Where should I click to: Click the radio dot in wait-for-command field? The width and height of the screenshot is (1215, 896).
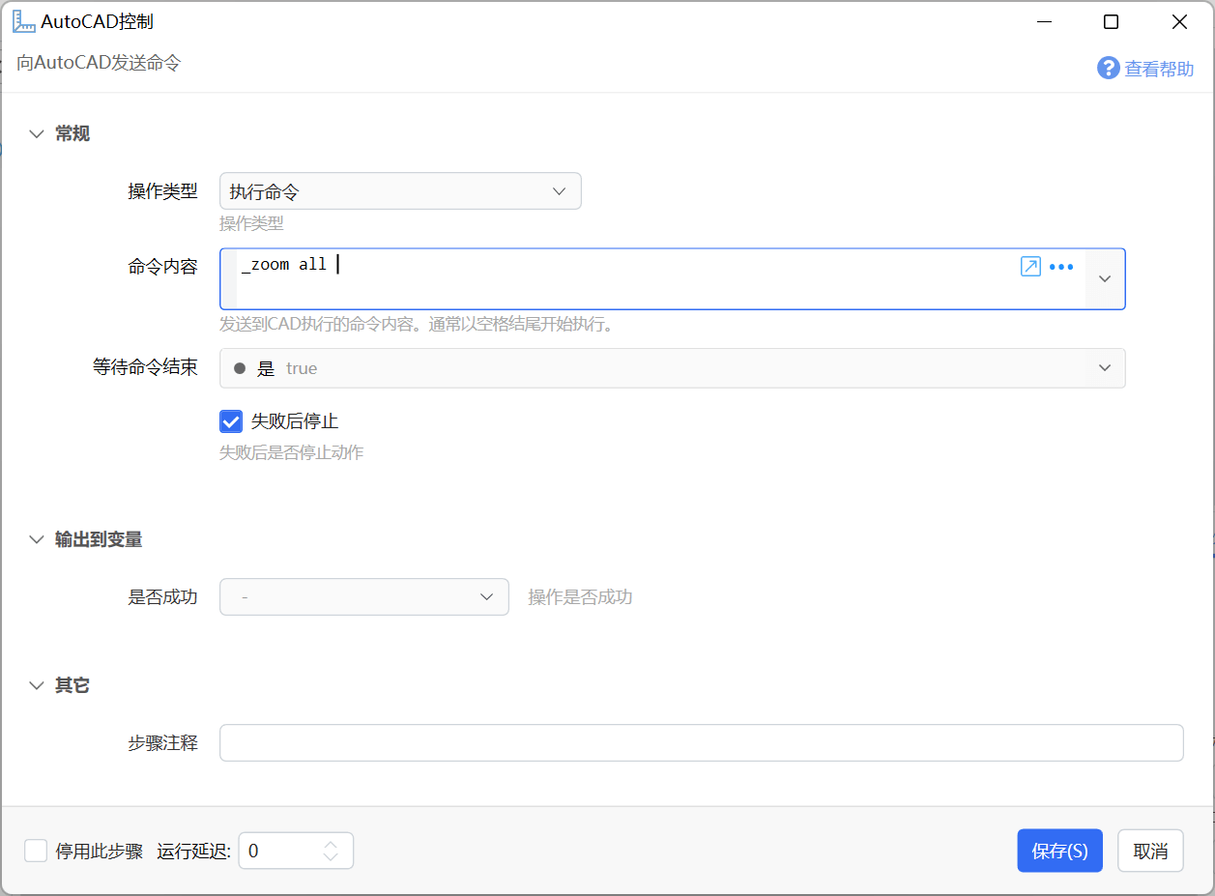pos(240,368)
